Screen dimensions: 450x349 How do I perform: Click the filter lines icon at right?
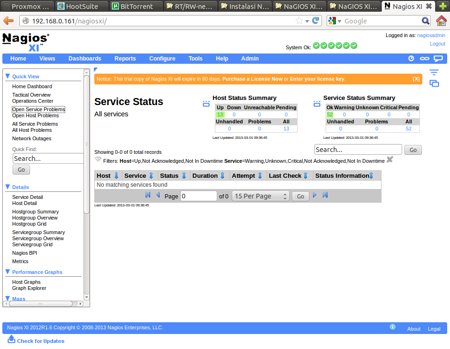[434, 72]
